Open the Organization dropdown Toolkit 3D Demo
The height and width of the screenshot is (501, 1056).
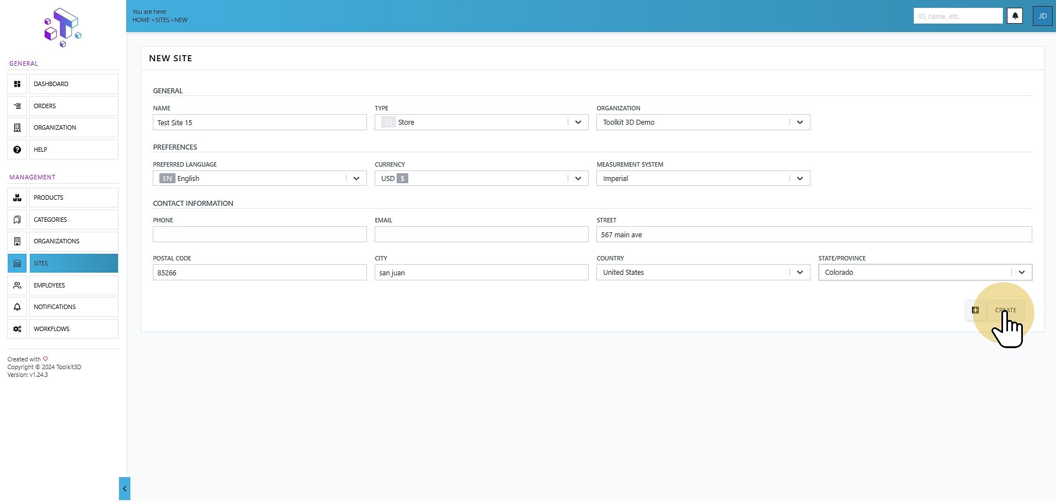coord(703,122)
